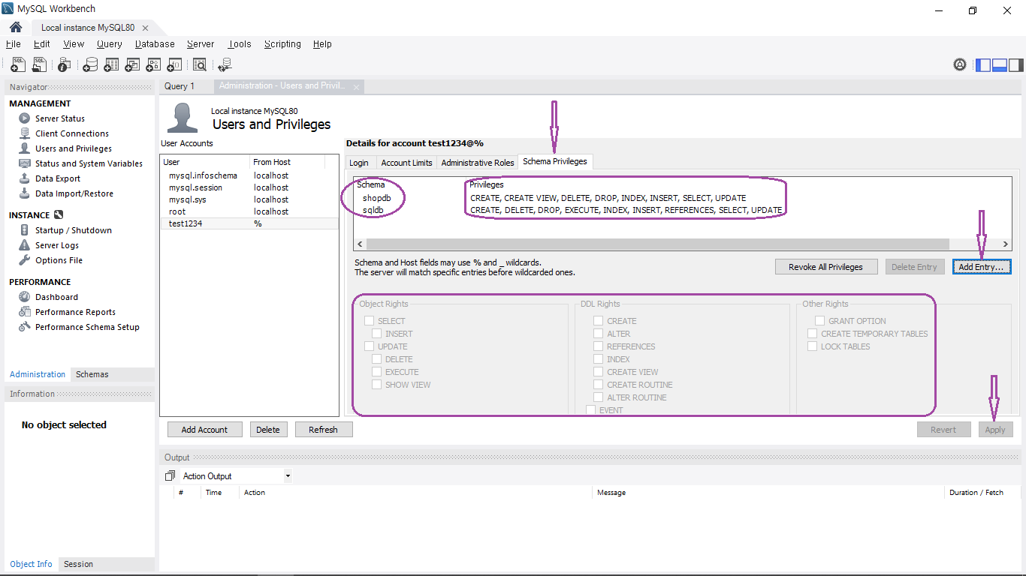
Task: Click the Add Account button
Action: click(x=204, y=430)
